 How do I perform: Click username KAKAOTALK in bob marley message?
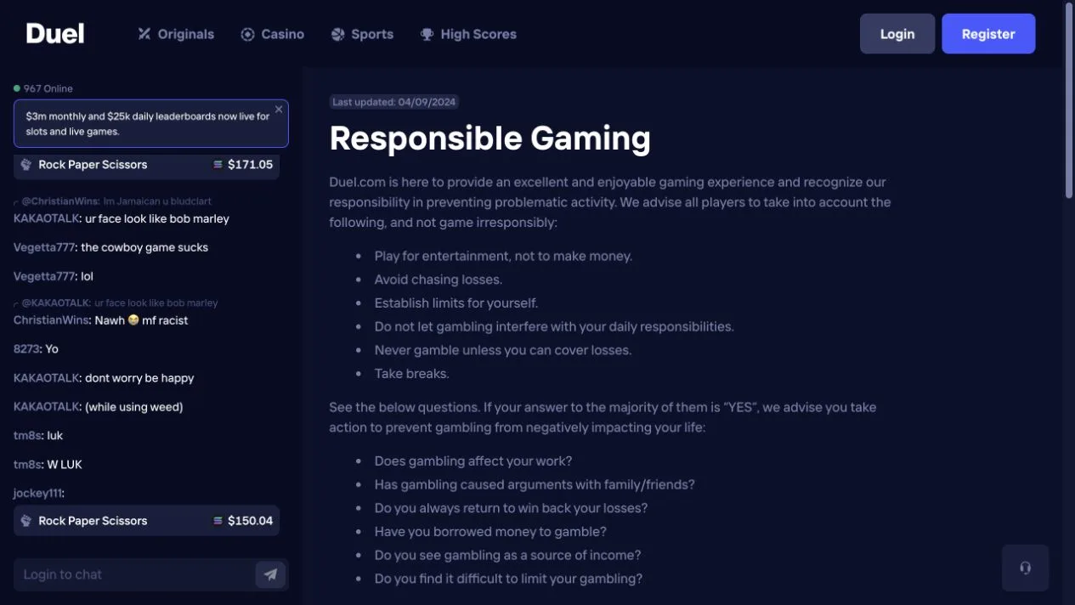coord(47,218)
